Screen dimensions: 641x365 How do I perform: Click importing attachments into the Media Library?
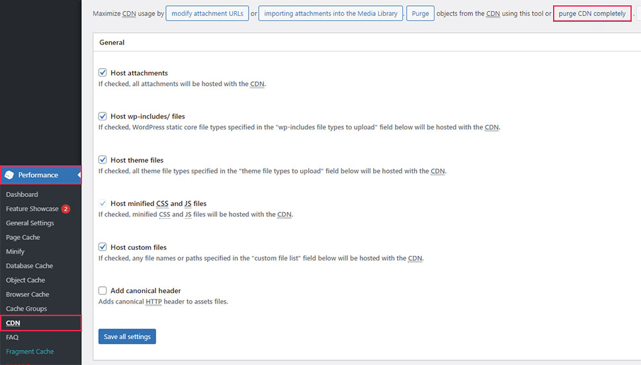point(330,13)
